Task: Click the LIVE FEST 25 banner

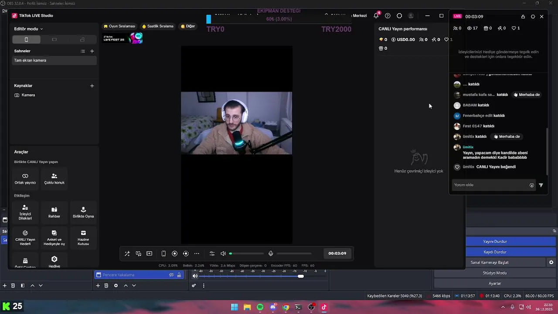Action: [x=123, y=38]
